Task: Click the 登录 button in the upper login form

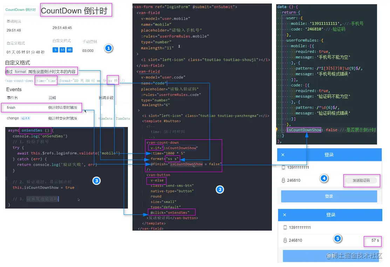Action: (329, 196)
